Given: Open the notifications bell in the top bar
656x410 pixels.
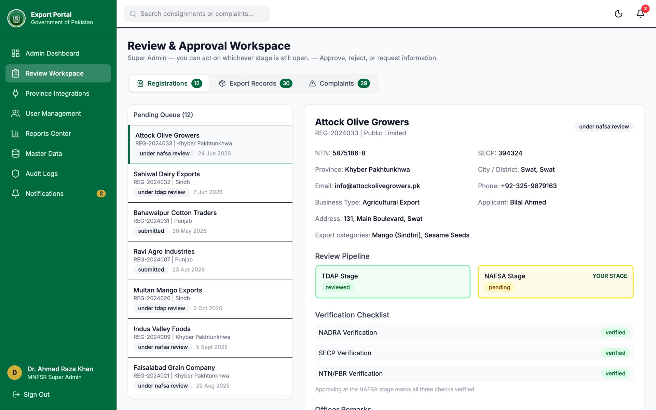Looking at the screenshot, I should 640,14.
